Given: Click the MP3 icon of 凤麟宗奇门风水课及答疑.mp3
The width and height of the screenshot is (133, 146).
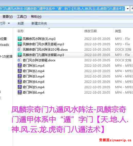Looking at the screenshot, I should pyautogui.click(x=20, y=44).
